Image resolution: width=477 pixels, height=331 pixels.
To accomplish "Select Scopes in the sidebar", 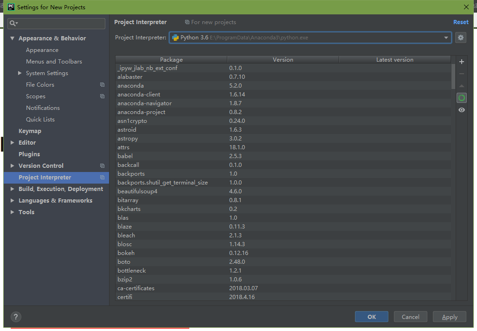I will [x=36, y=96].
